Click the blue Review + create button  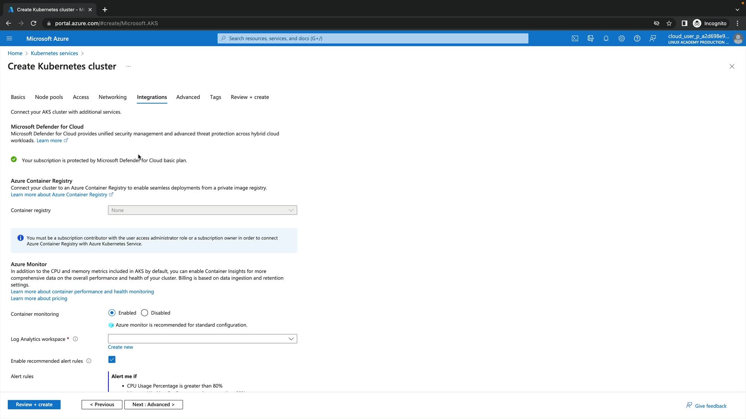click(x=34, y=405)
